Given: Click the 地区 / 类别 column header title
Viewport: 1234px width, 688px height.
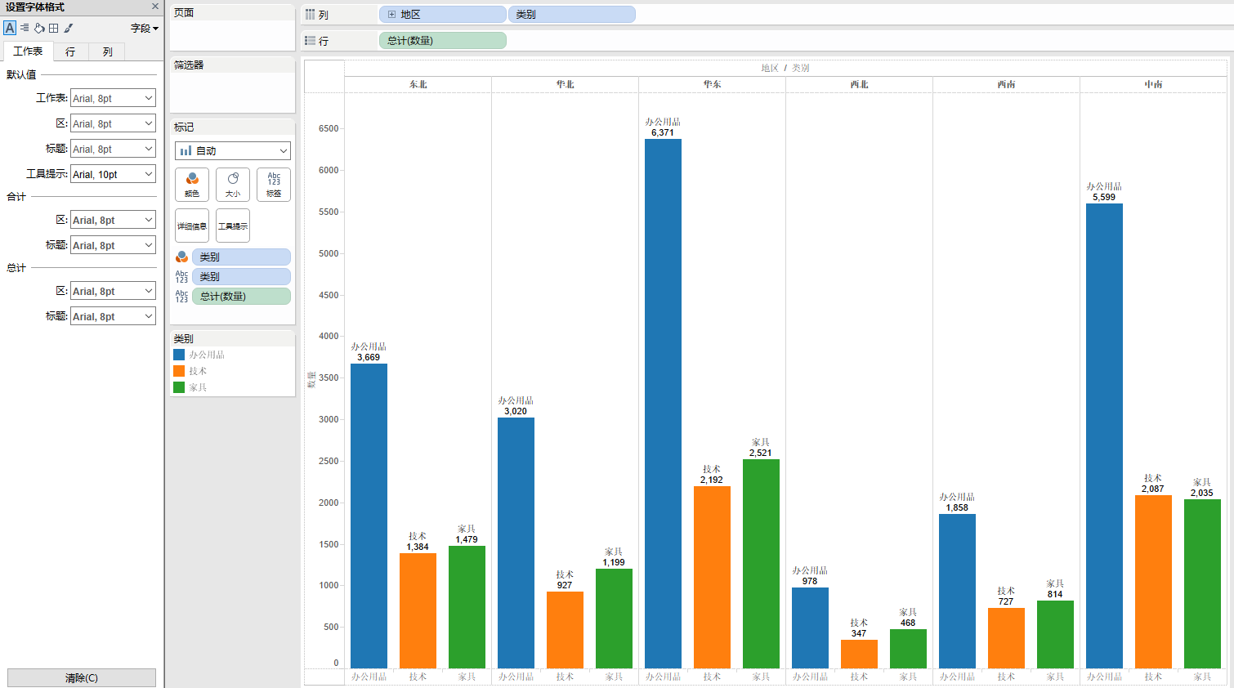Looking at the screenshot, I should coord(785,68).
